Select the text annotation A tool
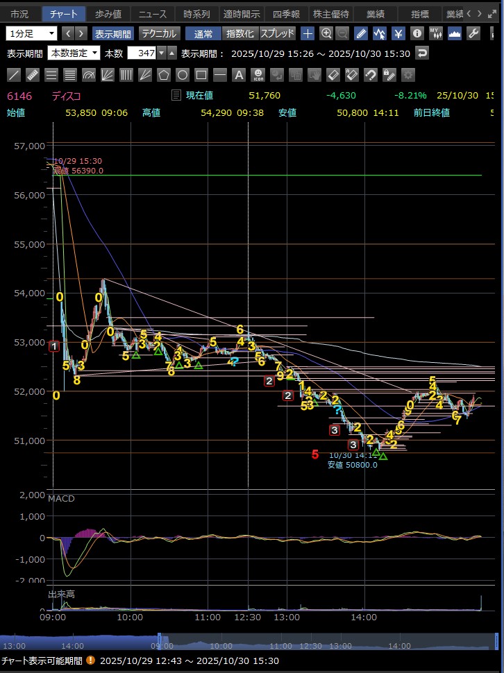This screenshot has width=504, height=673. [238, 75]
